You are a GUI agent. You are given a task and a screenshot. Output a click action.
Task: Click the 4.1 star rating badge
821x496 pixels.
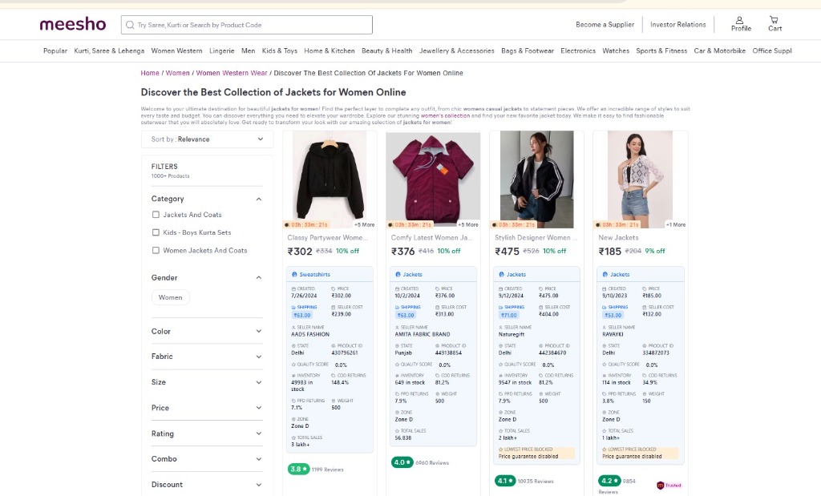point(505,481)
